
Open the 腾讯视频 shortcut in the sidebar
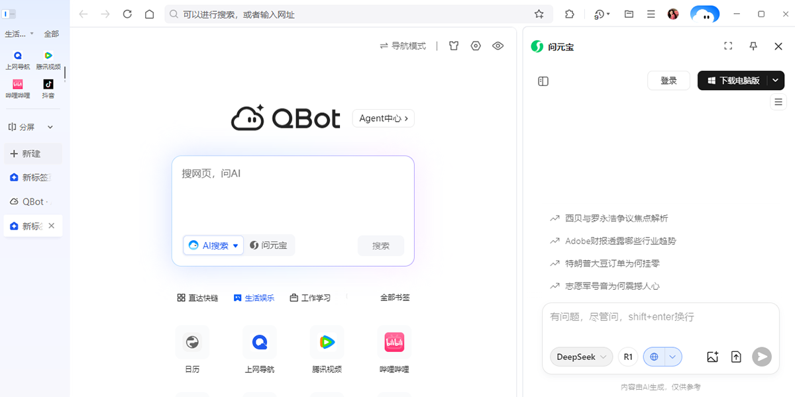[48, 60]
